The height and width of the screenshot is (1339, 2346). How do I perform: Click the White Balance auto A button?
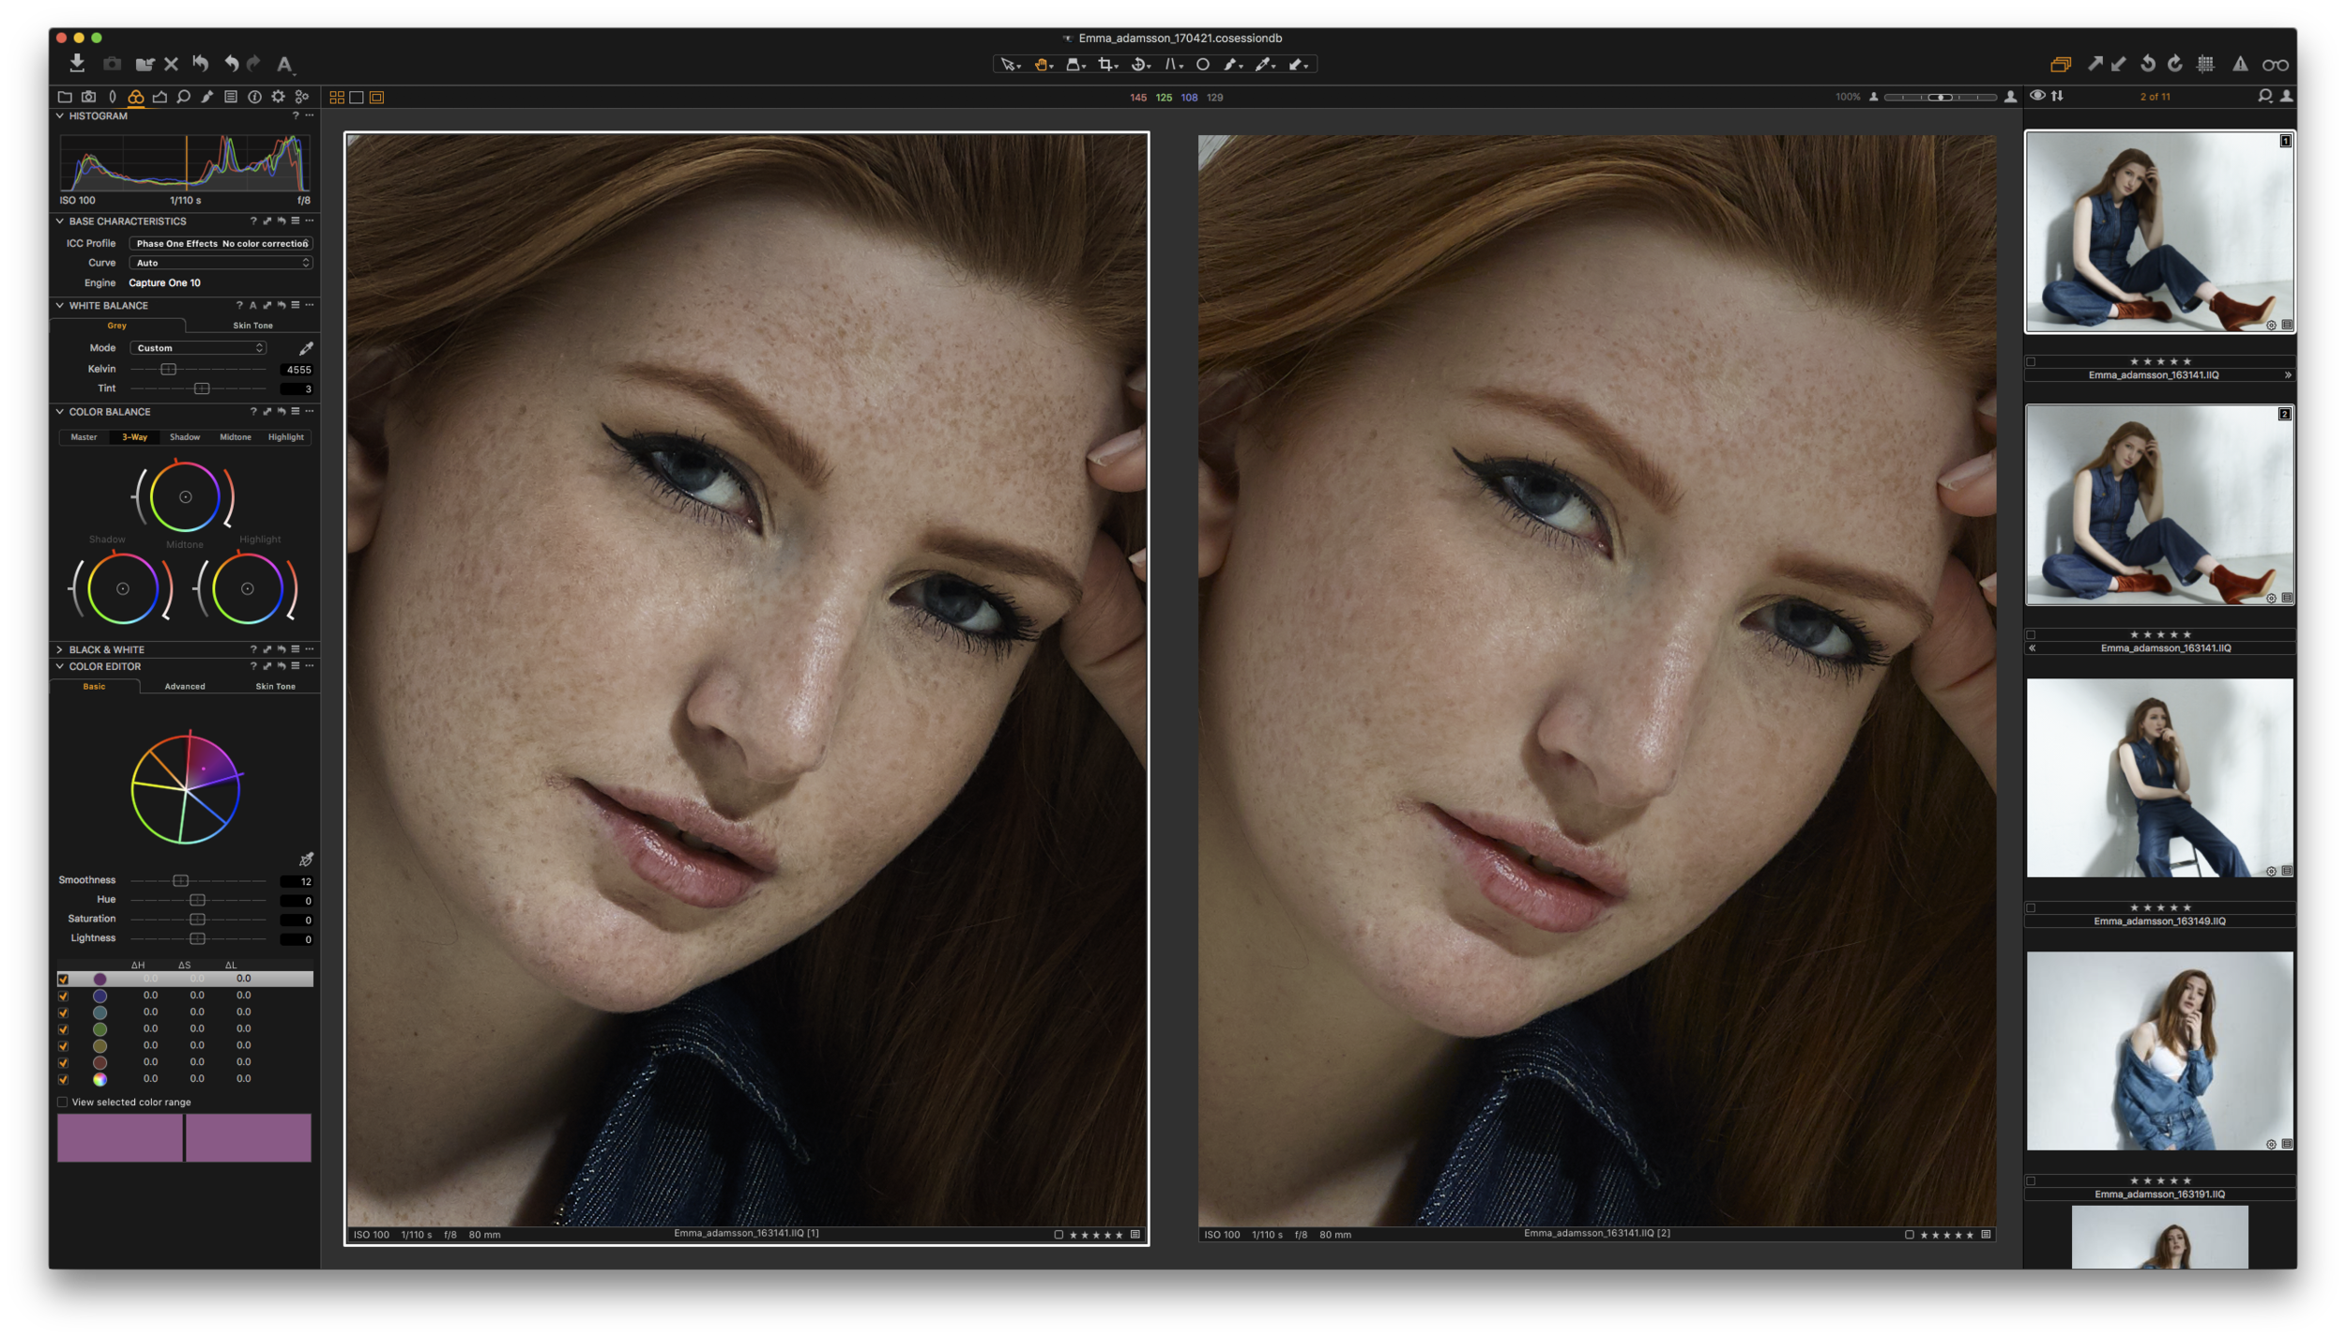(x=252, y=306)
